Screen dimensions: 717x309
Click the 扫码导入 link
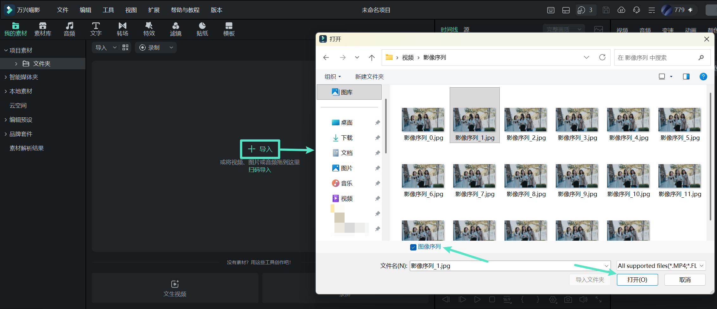(260, 170)
